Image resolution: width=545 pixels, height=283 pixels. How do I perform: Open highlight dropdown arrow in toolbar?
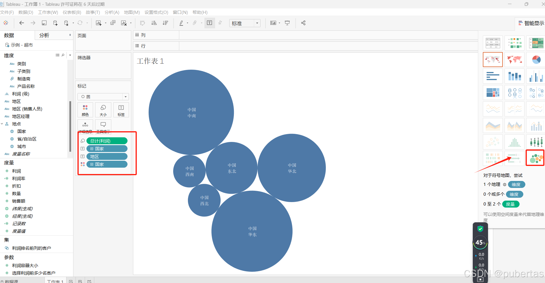188,23
